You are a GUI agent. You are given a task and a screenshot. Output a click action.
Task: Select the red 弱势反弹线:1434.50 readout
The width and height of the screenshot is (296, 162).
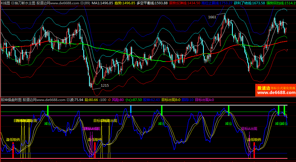tap(185, 3)
